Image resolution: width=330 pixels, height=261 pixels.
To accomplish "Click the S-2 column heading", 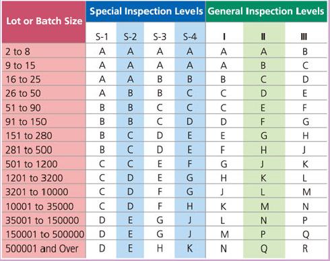I will click(130, 36).
